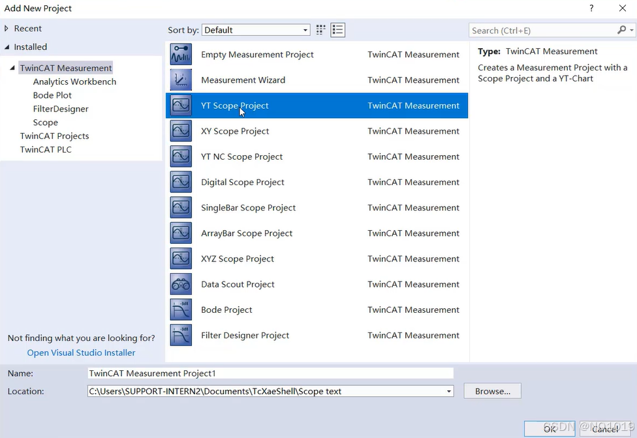Select YT NC Scope Project template

[317, 156]
